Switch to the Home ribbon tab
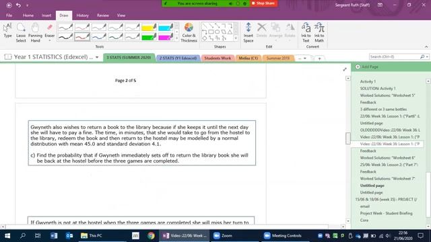 28,15
